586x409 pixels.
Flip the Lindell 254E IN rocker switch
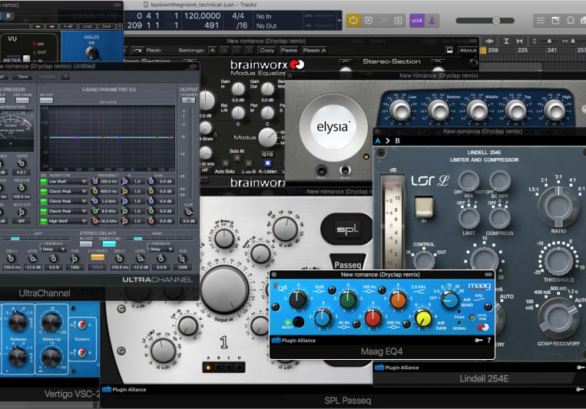424,207
